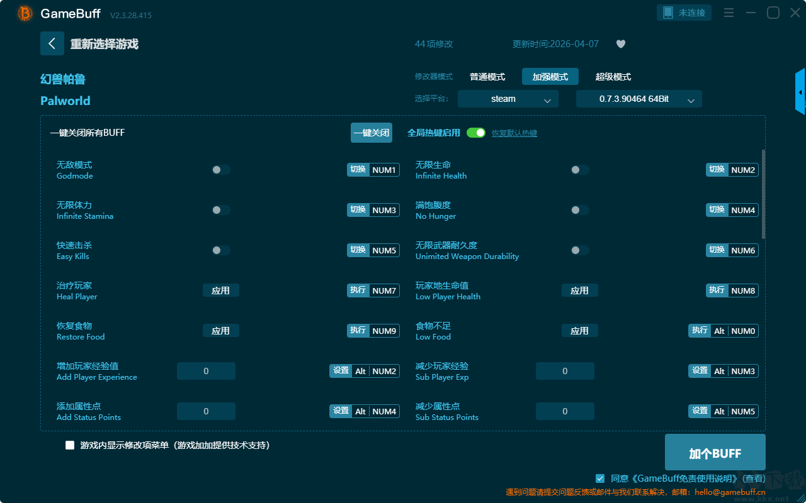This screenshot has height=503, width=806.
Task: Click the (查看) disclaimer link
Action: pos(753,478)
